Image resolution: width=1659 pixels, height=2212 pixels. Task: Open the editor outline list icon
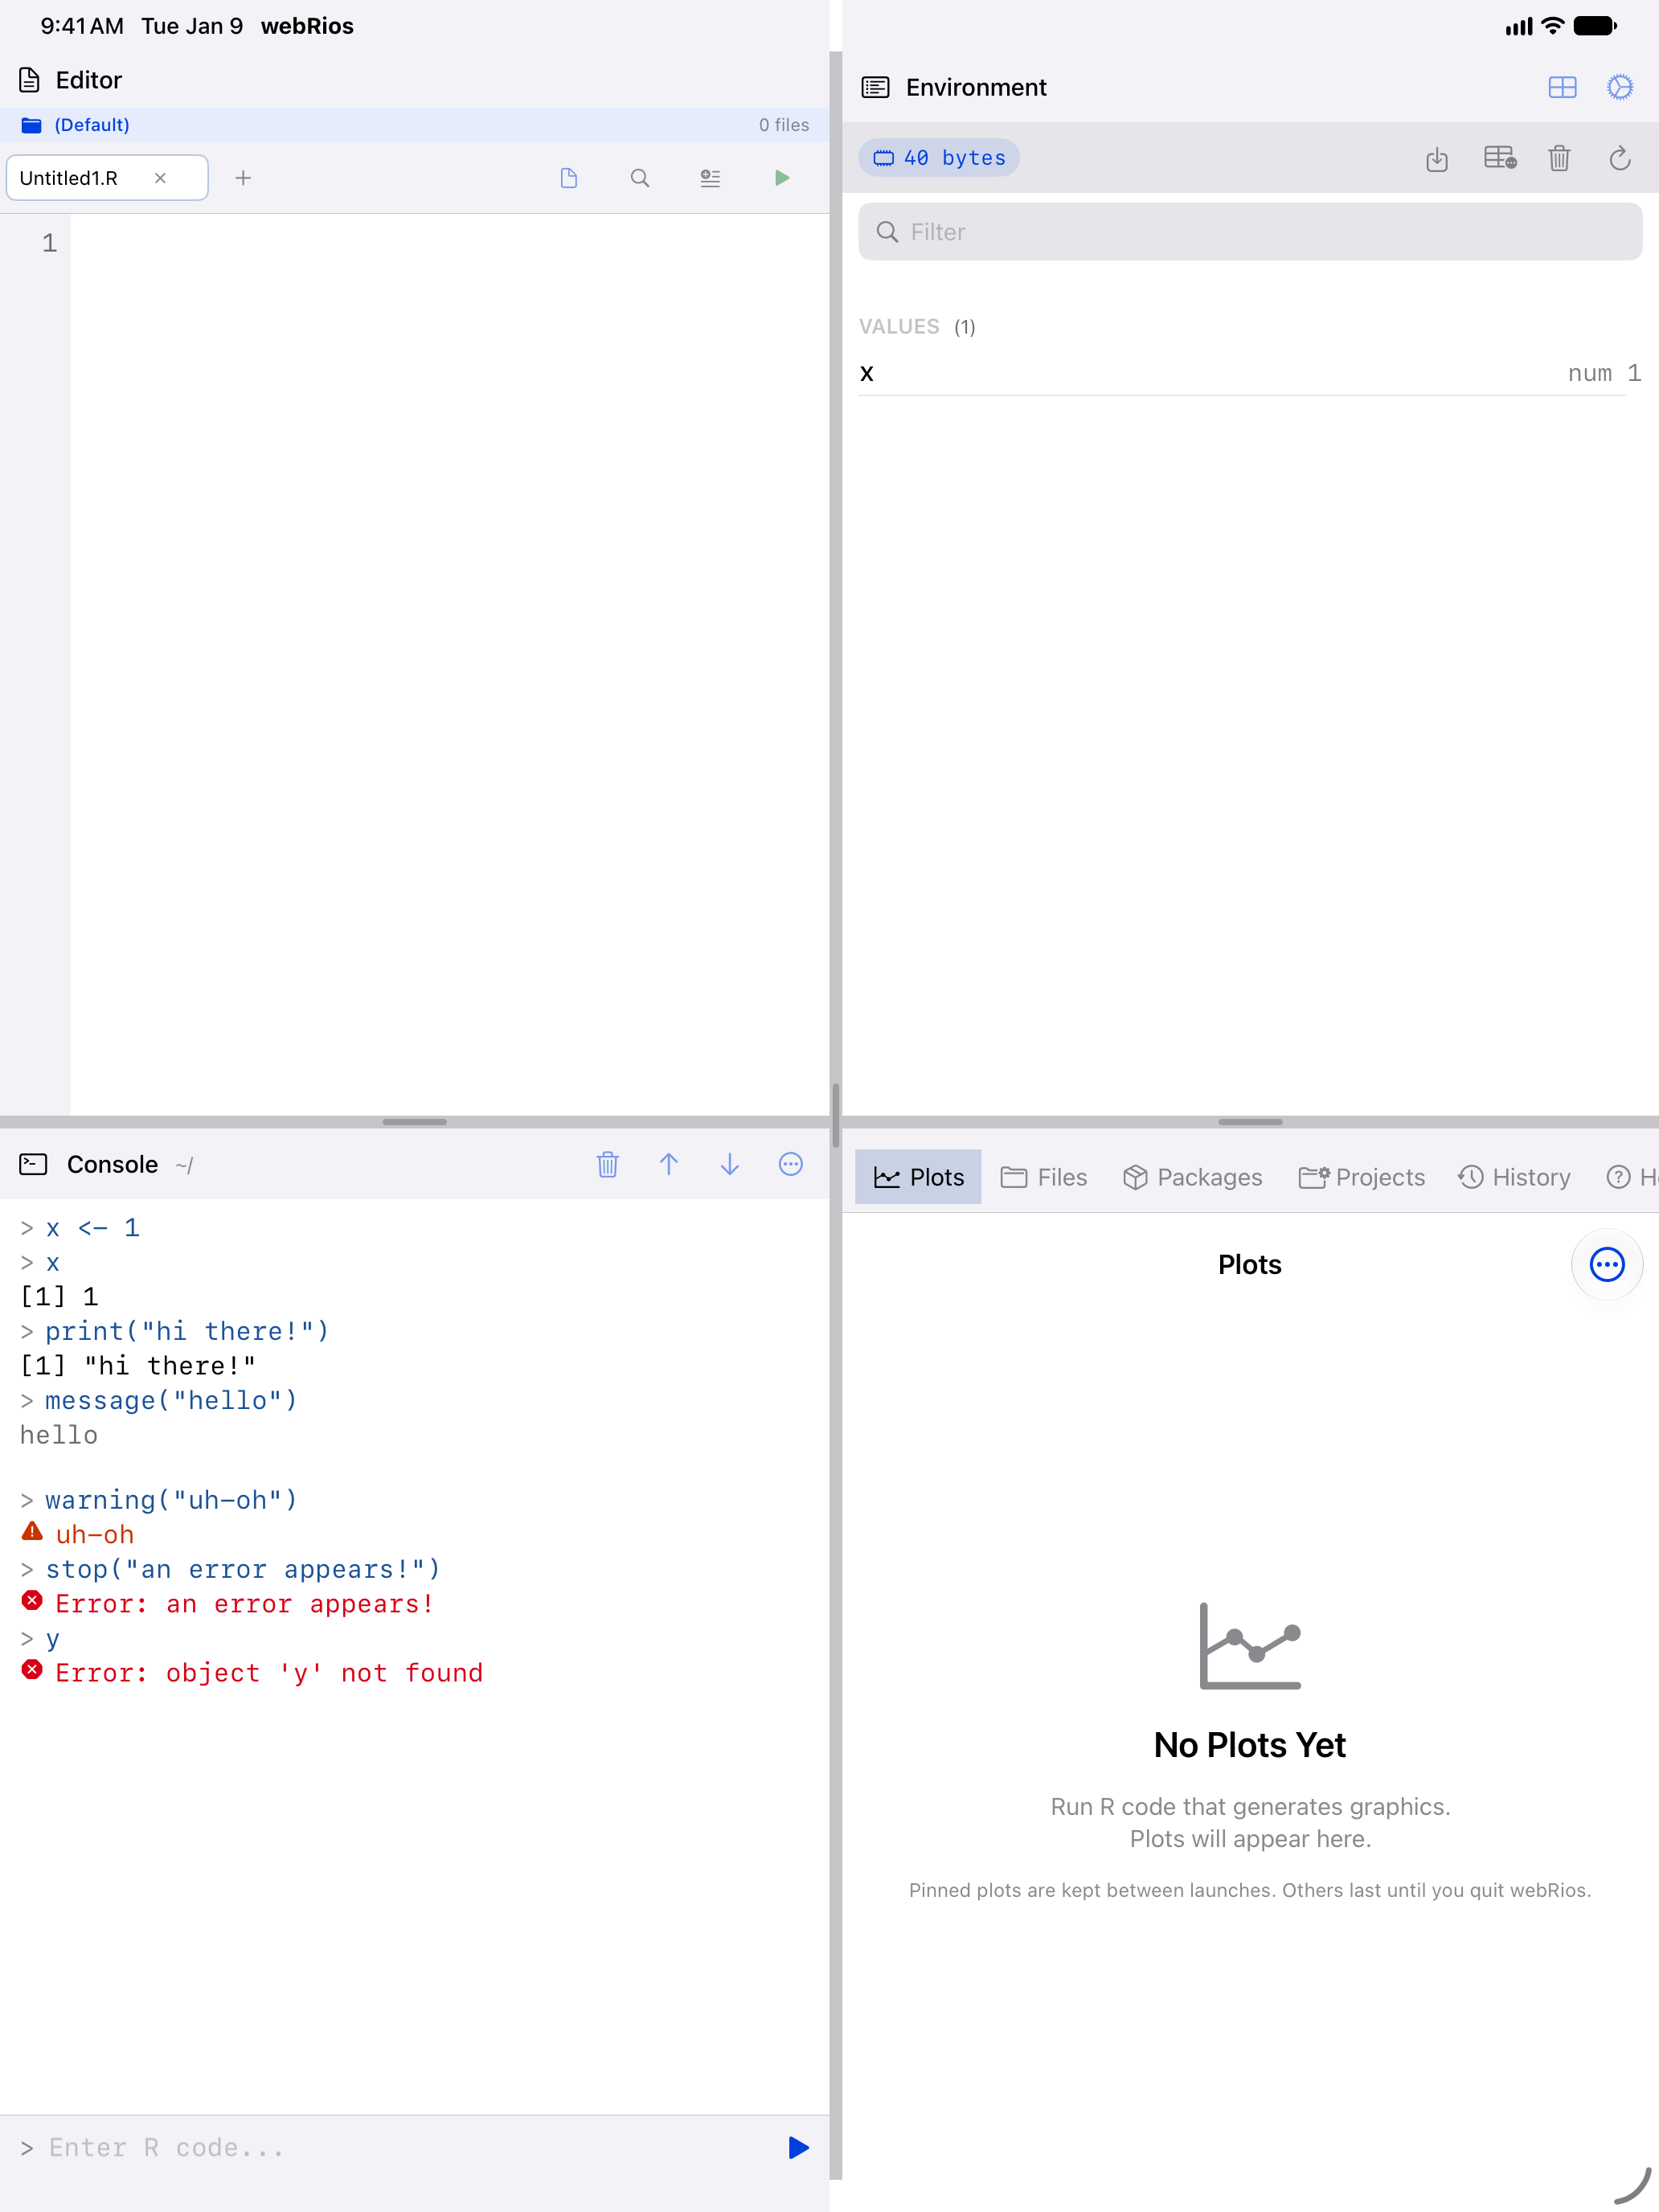tap(710, 178)
